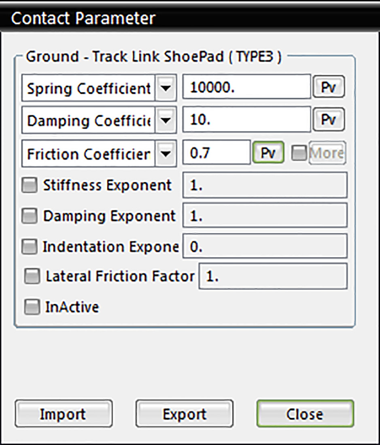Close the Contact Parameter dialog

coord(305,414)
